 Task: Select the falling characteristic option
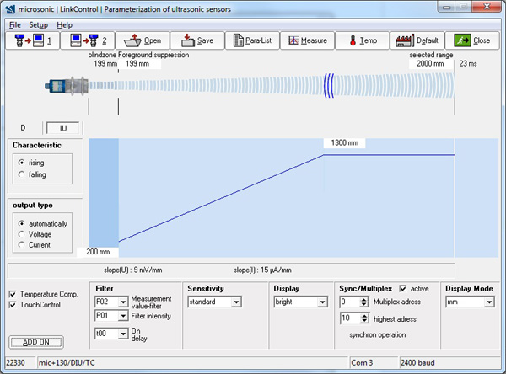tap(22, 174)
